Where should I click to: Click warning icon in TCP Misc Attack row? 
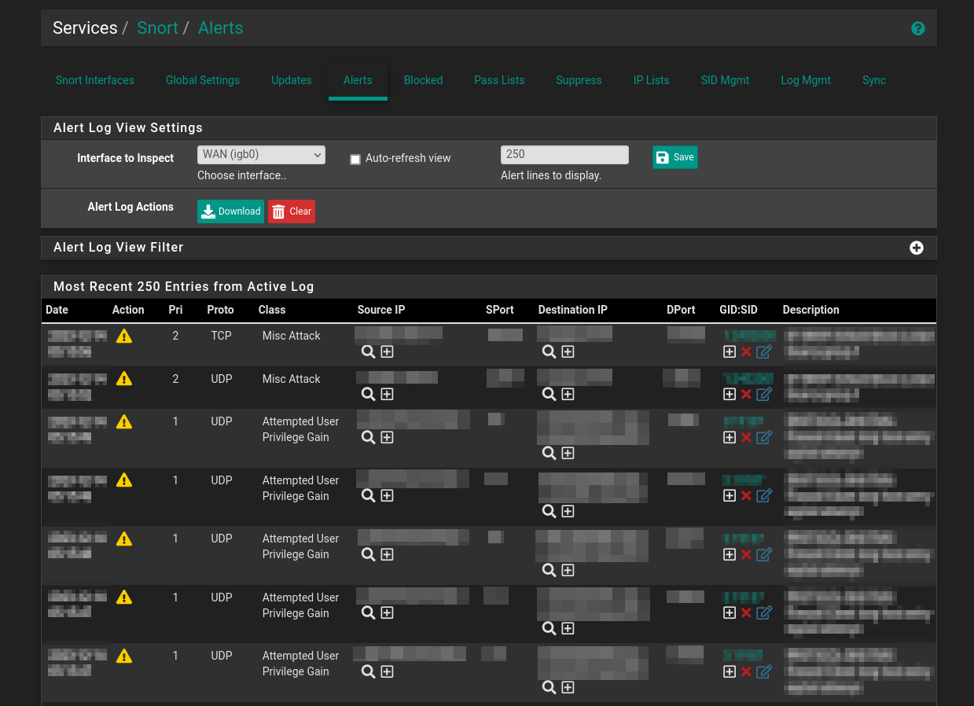(x=124, y=336)
